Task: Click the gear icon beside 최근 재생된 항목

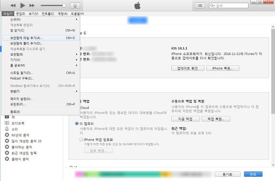Action: click(x=7, y=153)
